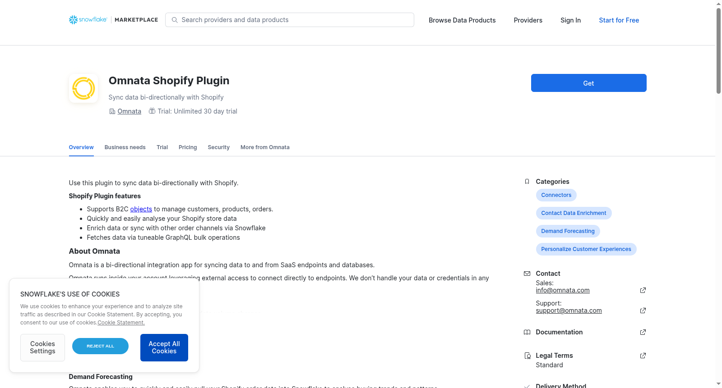The width and height of the screenshot is (722, 388).
Task: Click the Omnata yellow circle logo
Action: click(83, 88)
